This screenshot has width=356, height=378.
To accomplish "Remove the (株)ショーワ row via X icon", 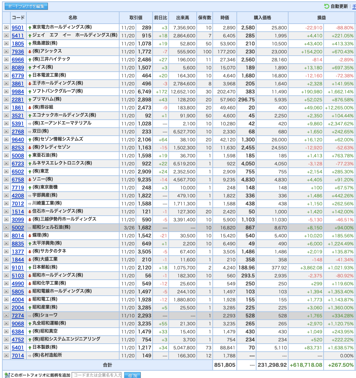I will 6,316.
